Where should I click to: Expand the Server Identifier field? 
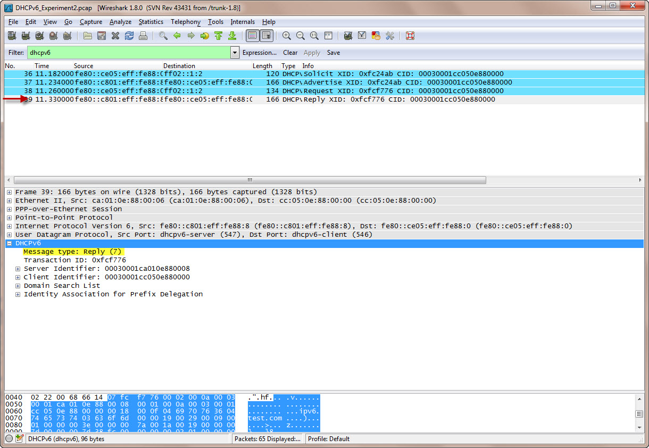[x=18, y=269]
